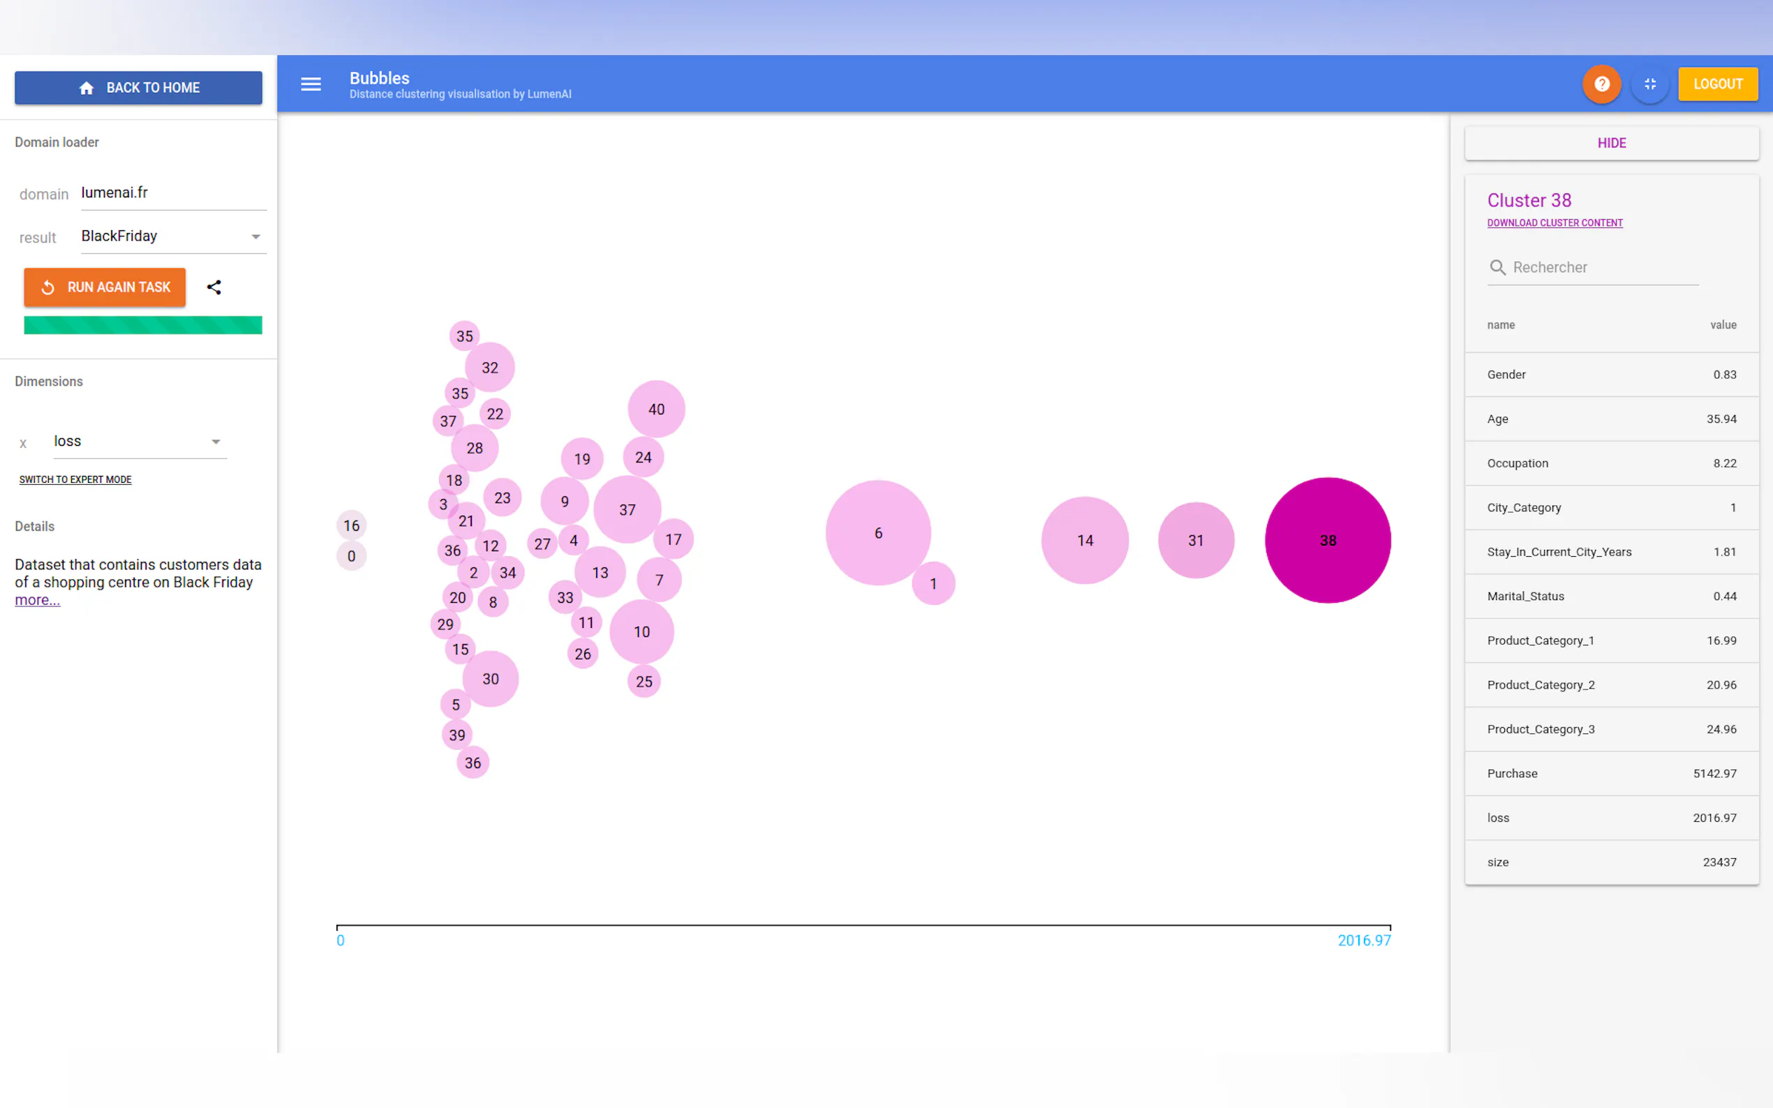Click the Logout button
This screenshot has height=1108, width=1773.
tap(1717, 84)
